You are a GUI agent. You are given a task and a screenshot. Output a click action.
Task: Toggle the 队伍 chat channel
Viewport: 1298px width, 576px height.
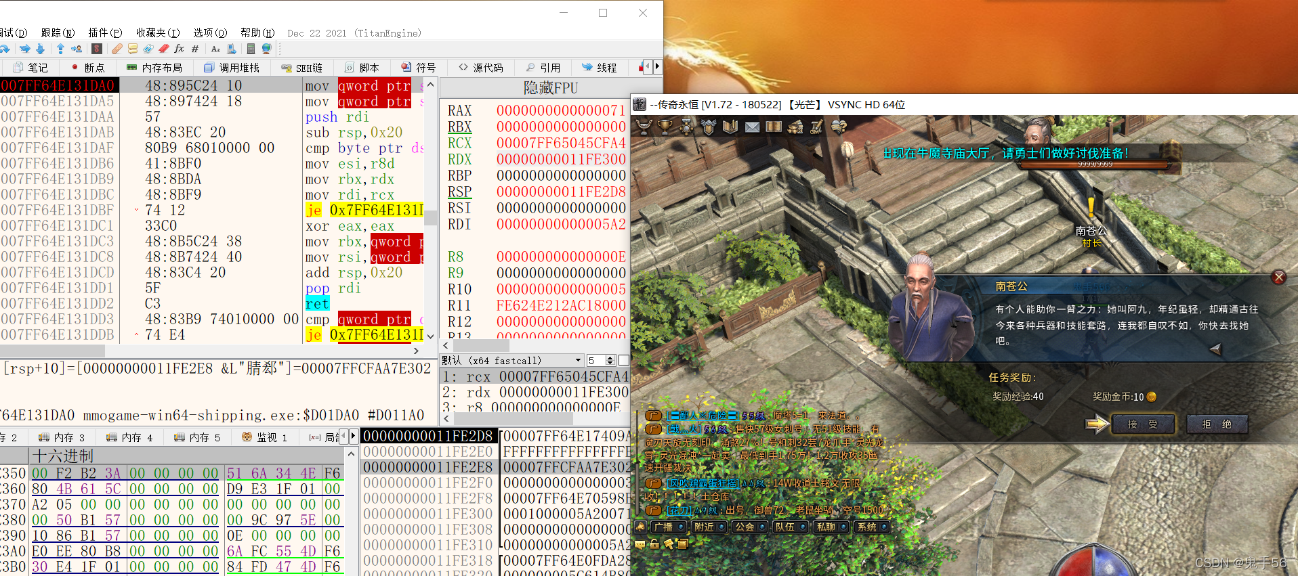[791, 527]
